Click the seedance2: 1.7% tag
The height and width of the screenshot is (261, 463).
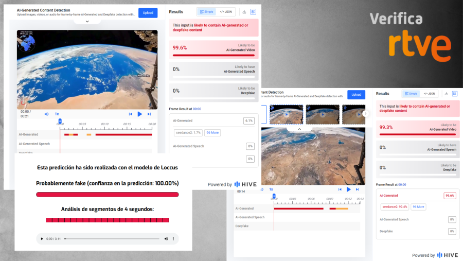coord(188,133)
